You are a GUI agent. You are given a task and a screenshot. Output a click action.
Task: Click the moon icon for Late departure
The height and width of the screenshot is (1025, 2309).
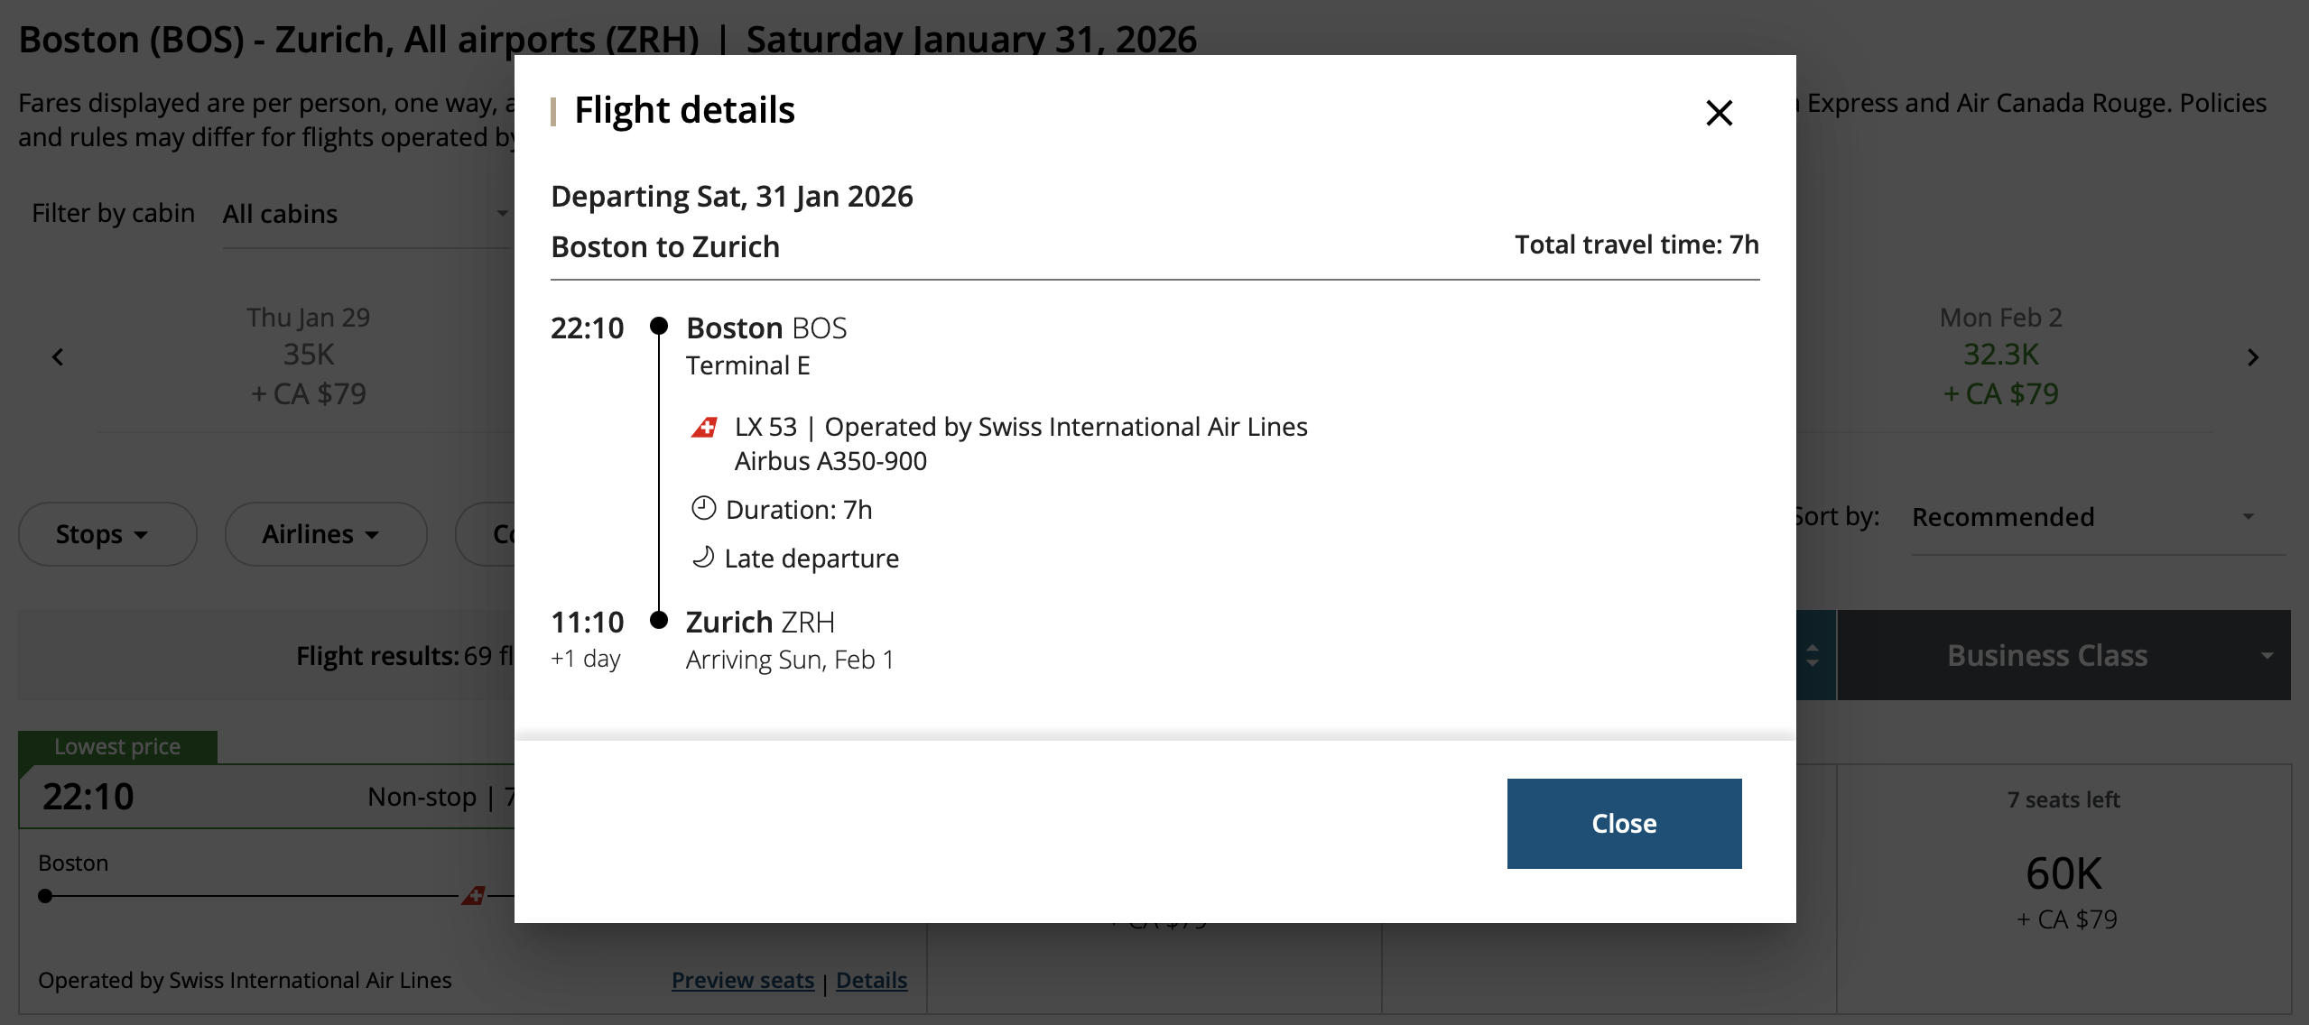(x=703, y=558)
